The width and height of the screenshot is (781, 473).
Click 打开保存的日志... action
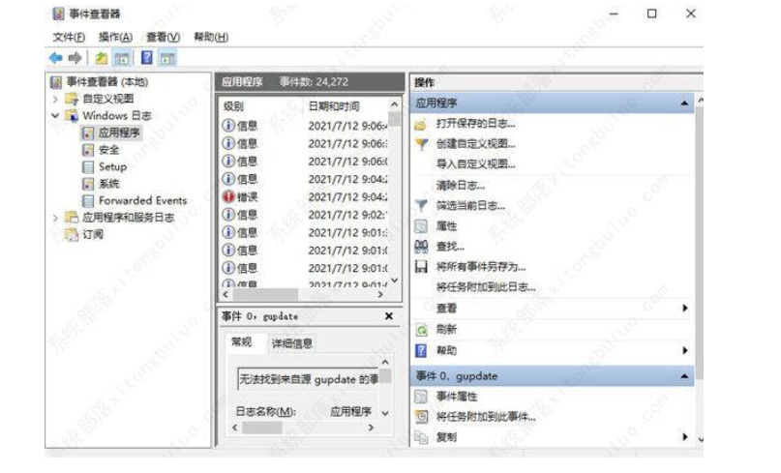point(475,124)
